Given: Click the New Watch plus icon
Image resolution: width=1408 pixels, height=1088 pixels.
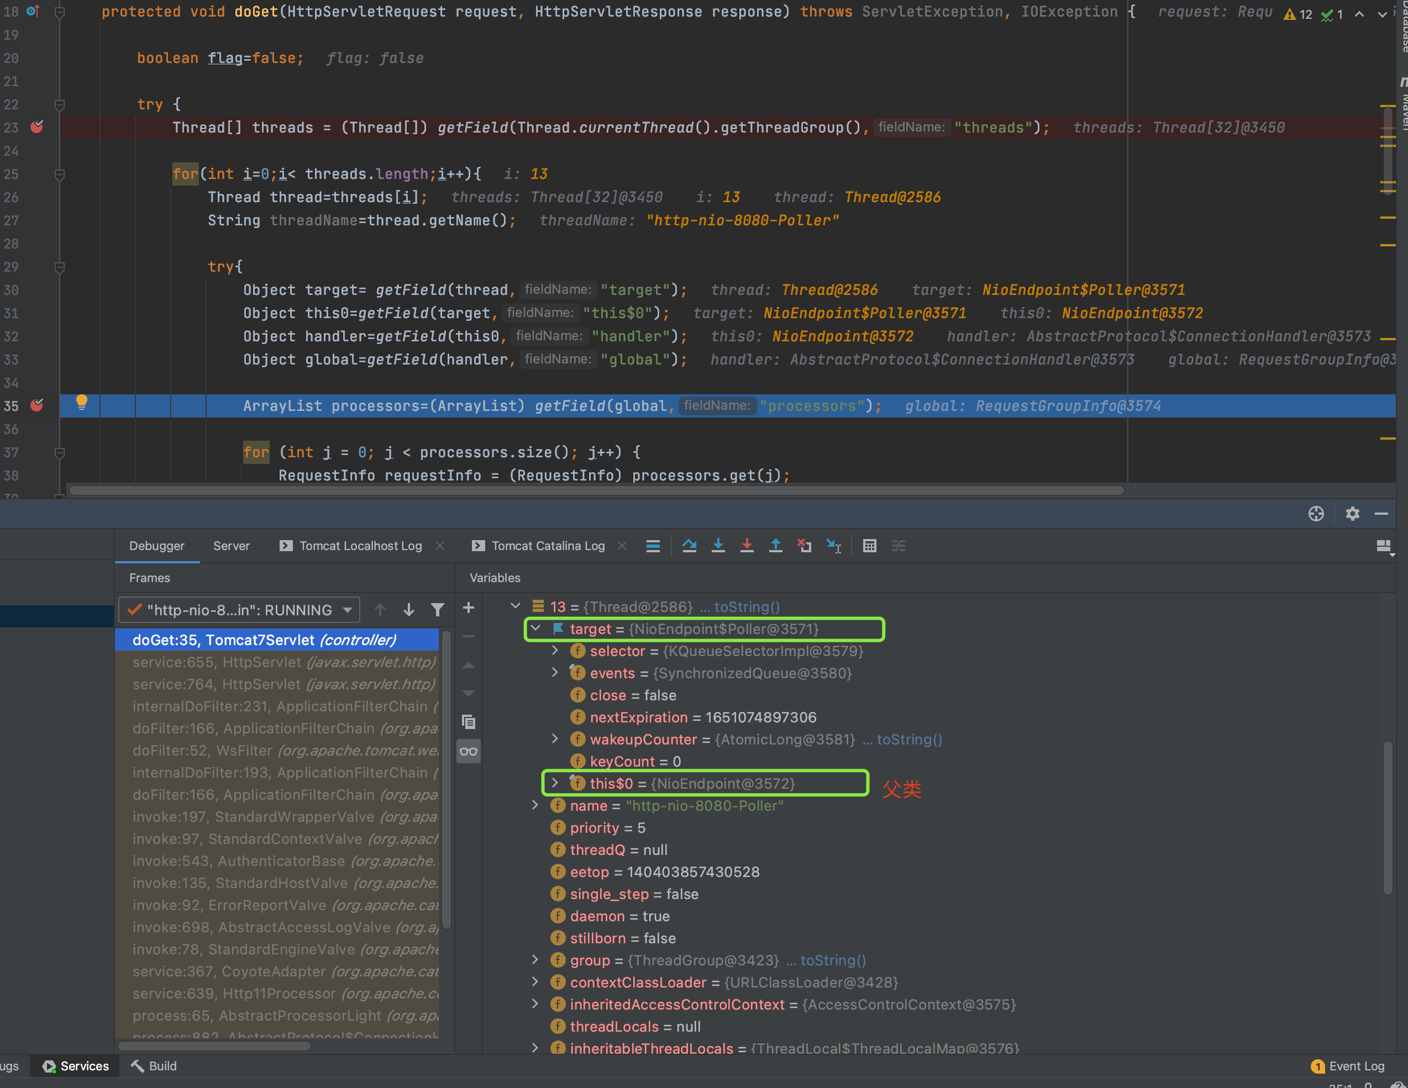Looking at the screenshot, I should click(469, 608).
